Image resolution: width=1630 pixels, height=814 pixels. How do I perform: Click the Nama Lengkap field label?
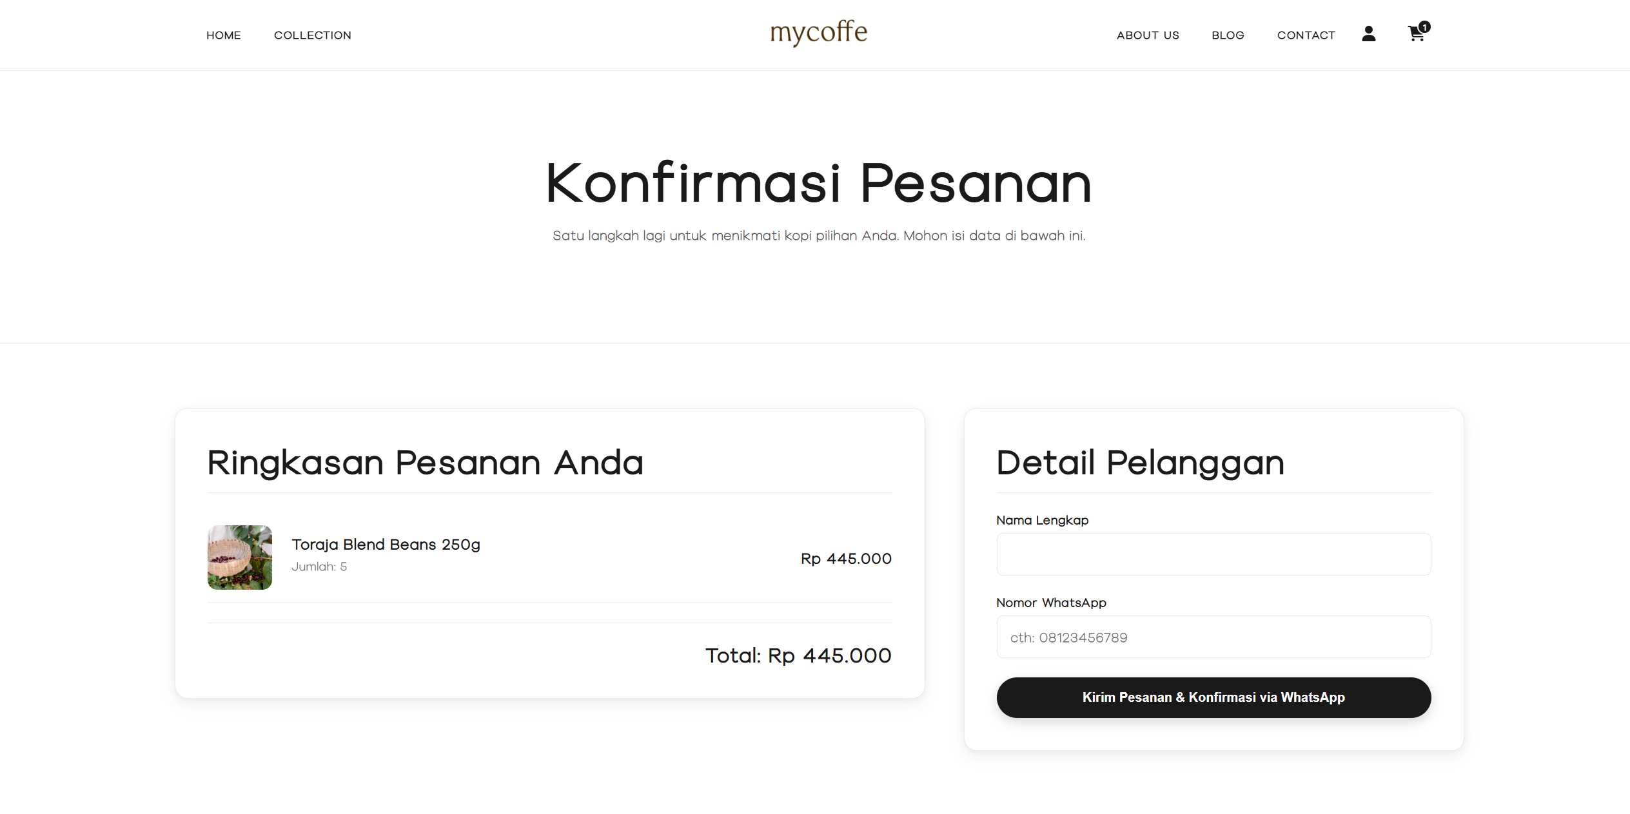click(x=1042, y=520)
